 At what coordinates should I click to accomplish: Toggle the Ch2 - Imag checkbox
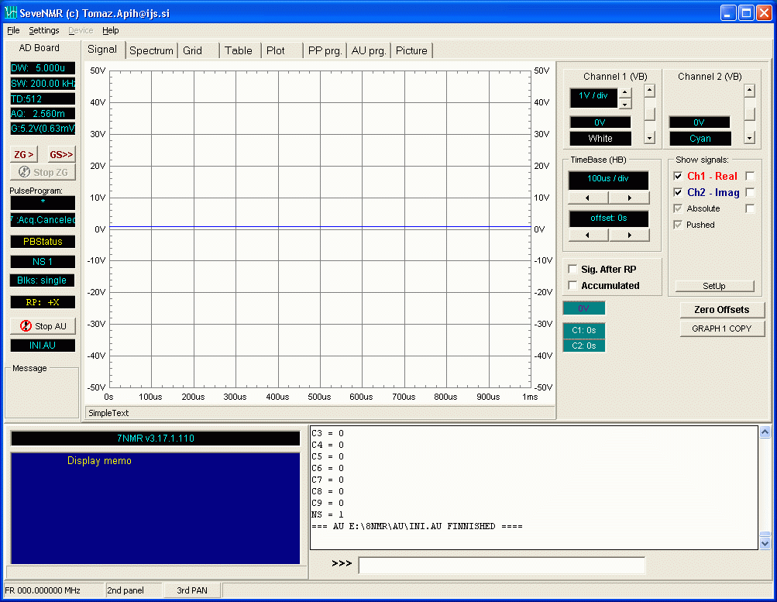coord(679,193)
